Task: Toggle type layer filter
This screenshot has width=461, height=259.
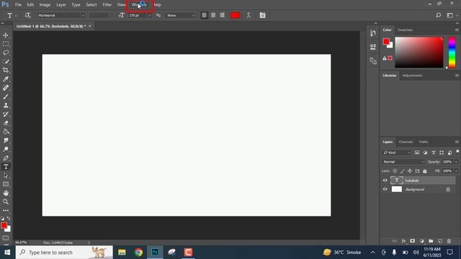Action: coord(434,153)
